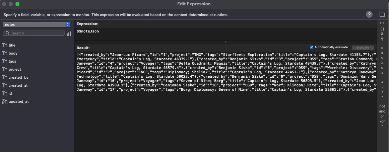The image size is (389, 152).
Task: Toggle Automatically evaluate checkbox
Action: [x=312, y=47]
